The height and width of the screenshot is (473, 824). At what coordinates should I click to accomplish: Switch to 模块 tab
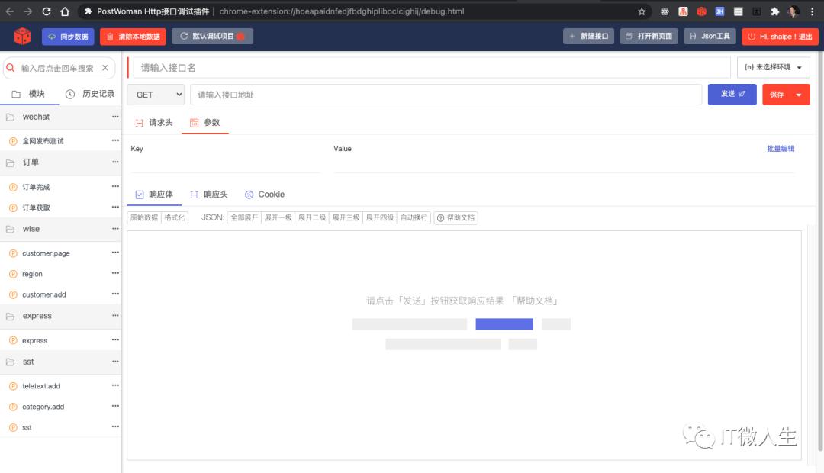(29, 94)
